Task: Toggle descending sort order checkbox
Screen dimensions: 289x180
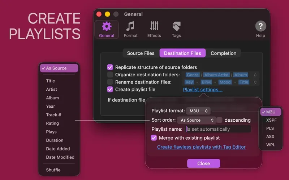Action: point(219,120)
